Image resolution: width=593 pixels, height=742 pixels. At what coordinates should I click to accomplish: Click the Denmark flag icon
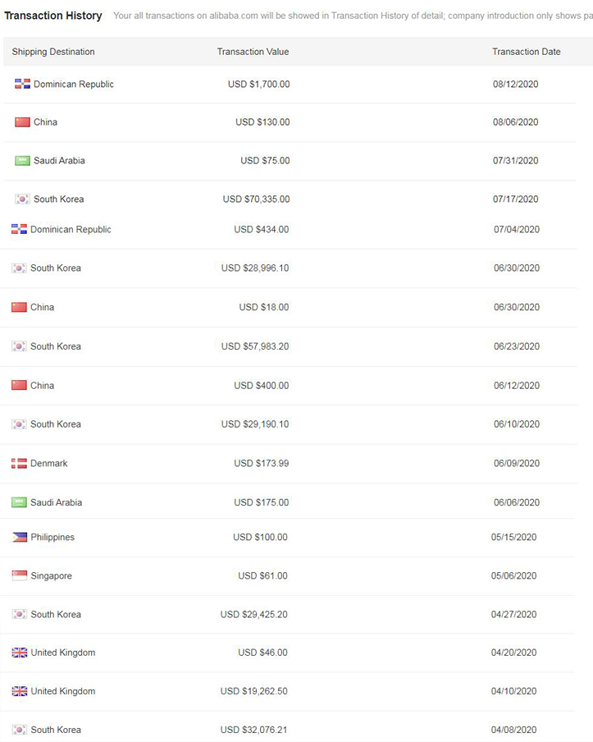tap(19, 463)
